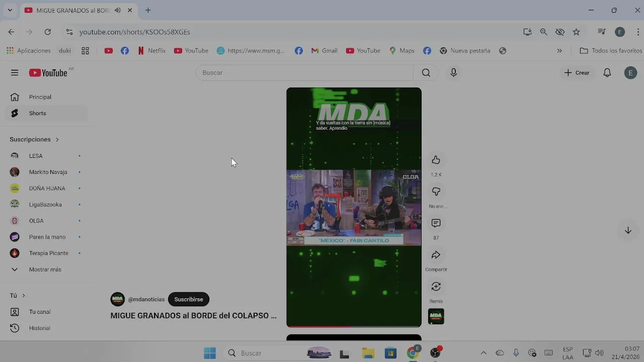Image resolution: width=644 pixels, height=362 pixels.
Task: Open the Nueva pestaña bookmark
Action: 465,51
